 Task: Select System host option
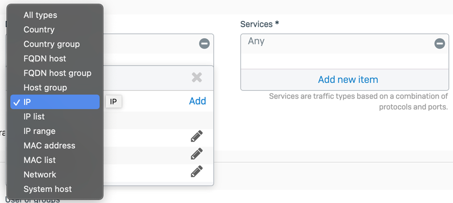pos(47,189)
